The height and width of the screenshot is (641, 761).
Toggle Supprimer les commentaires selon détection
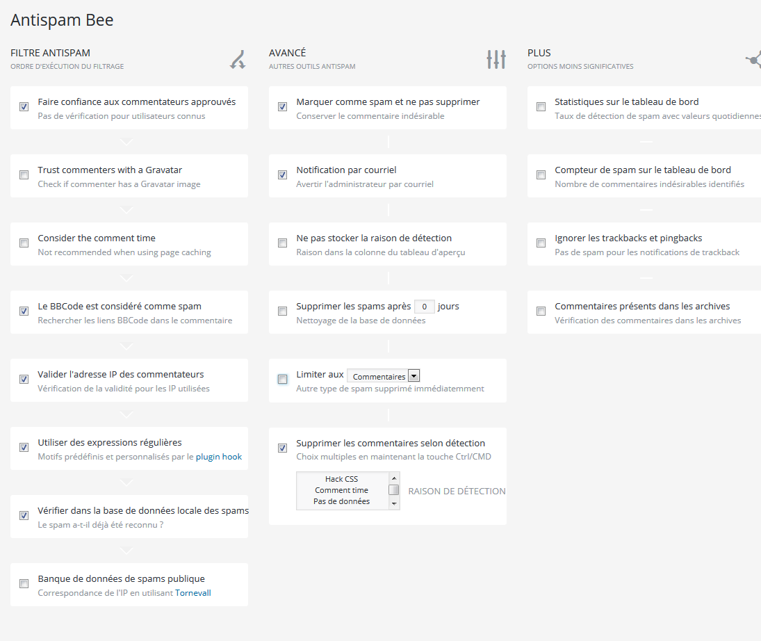click(x=282, y=448)
